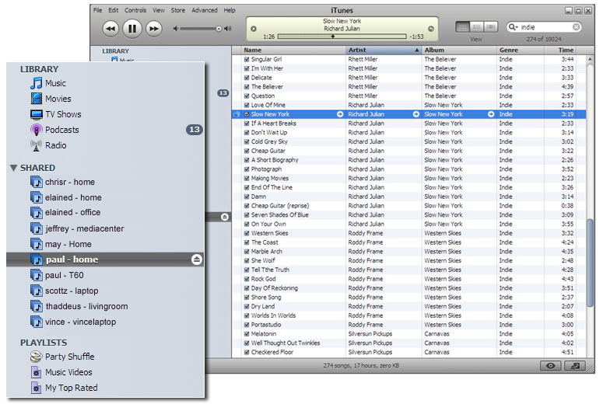Switch to Cover Flow view

point(490,27)
